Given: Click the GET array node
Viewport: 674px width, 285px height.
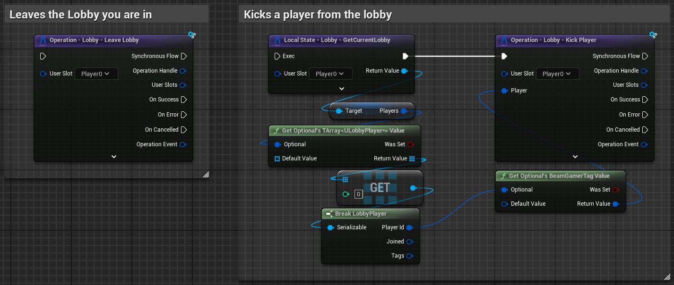Looking at the screenshot, I should 380,188.
